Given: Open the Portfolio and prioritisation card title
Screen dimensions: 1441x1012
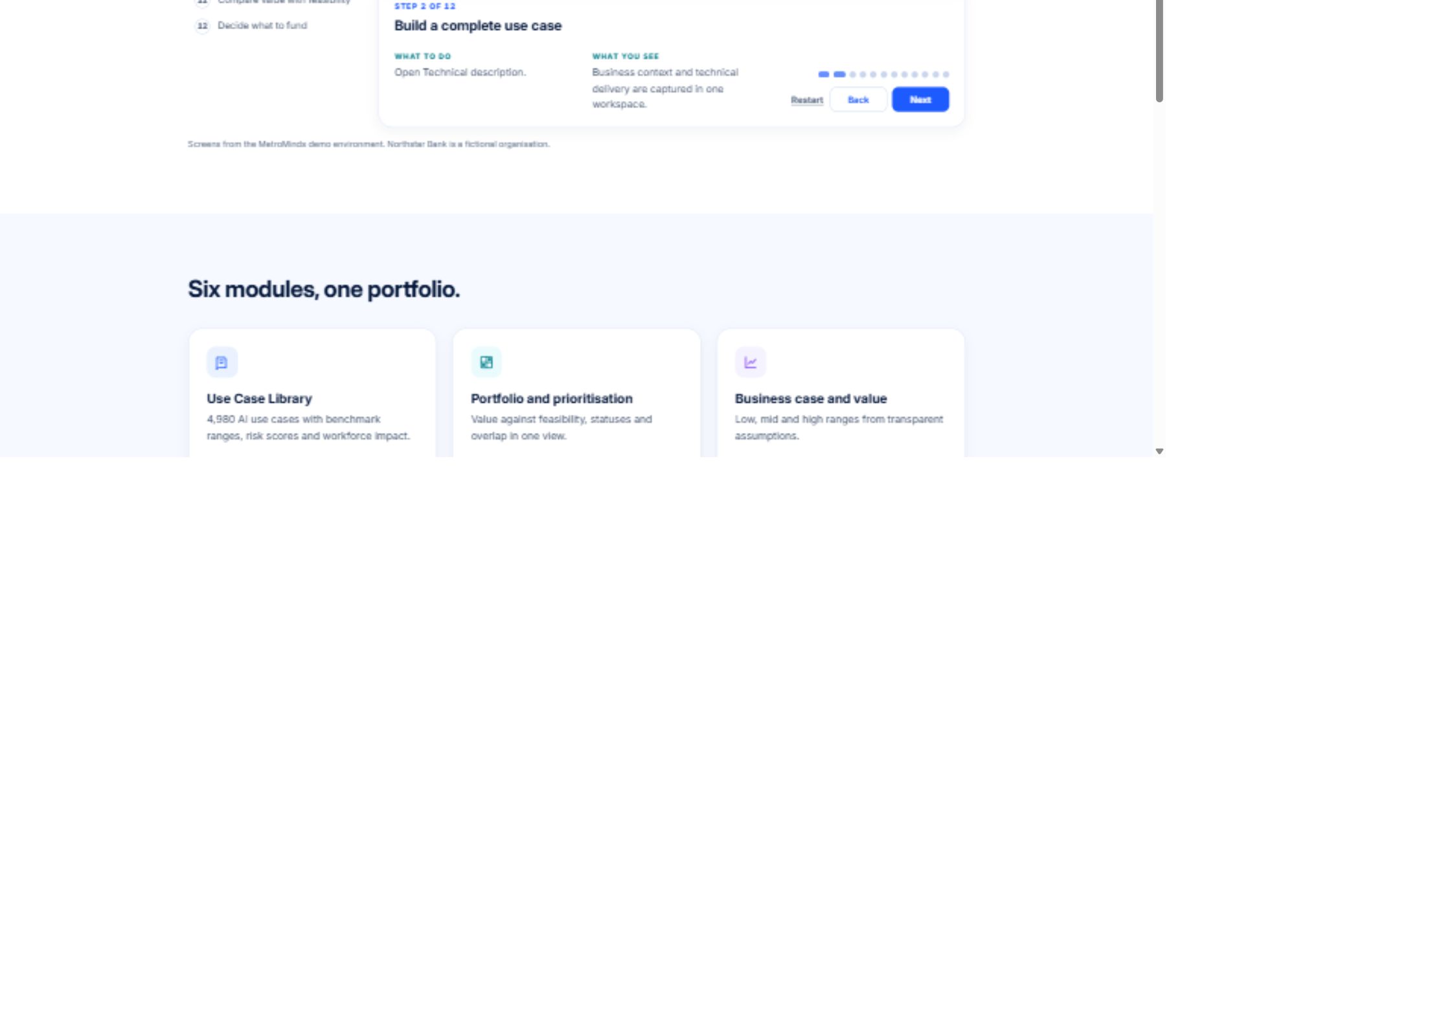Looking at the screenshot, I should point(552,399).
